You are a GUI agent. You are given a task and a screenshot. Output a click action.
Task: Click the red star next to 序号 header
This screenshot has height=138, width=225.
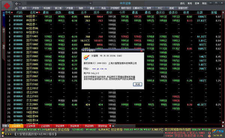(x=12, y=13)
